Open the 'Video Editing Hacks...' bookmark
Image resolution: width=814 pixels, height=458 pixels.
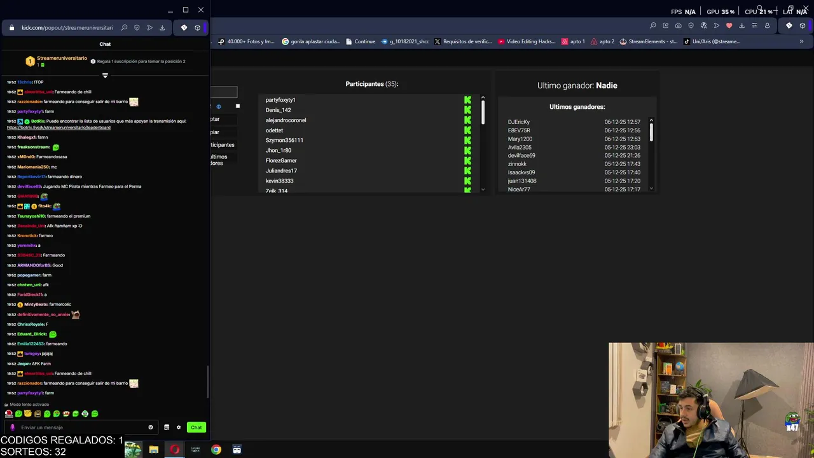coord(527,41)
